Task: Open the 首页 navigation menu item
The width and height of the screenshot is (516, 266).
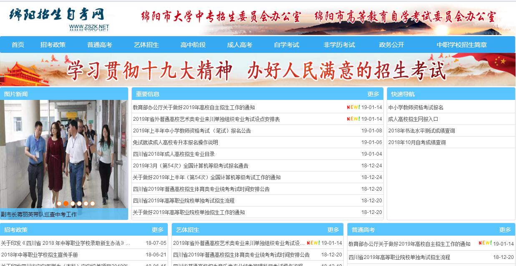Action: pyautogui.click(x=18, y=45)
